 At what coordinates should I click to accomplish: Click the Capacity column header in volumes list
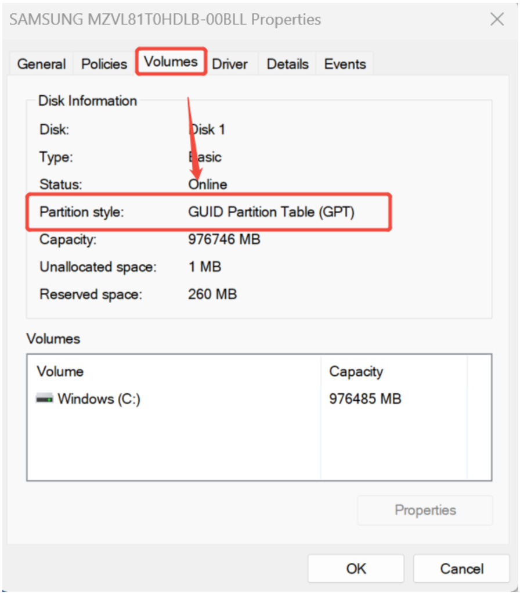click(x=356, y=371)
